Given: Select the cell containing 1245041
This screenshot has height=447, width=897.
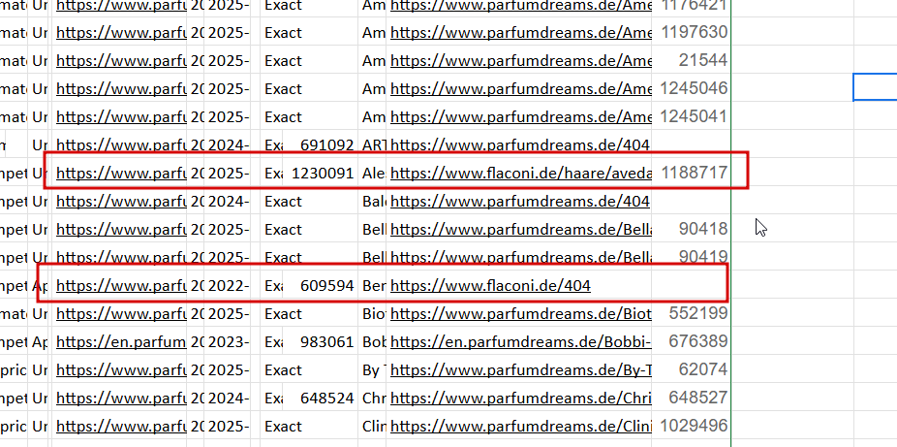Looking at the screenshot, I should [692, 116].
